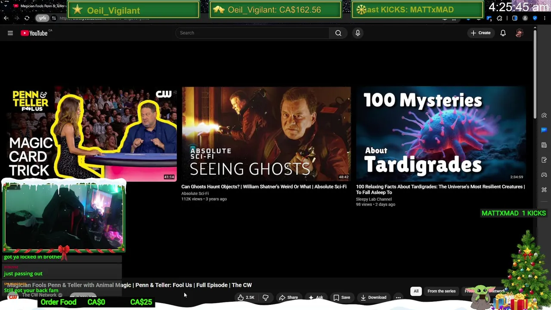551x310 pixels.
Task: Click the '98 views • 2 days ago' text
Action: (x=375, y=205)
